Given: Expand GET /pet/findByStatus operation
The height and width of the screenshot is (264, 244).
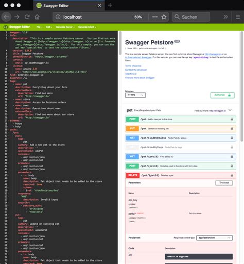Looking at the screenshot, I should 180,138.
